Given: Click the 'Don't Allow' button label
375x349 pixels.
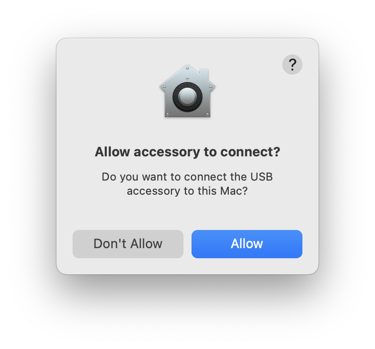Looking at the screenshot, I should click(128, 244).
